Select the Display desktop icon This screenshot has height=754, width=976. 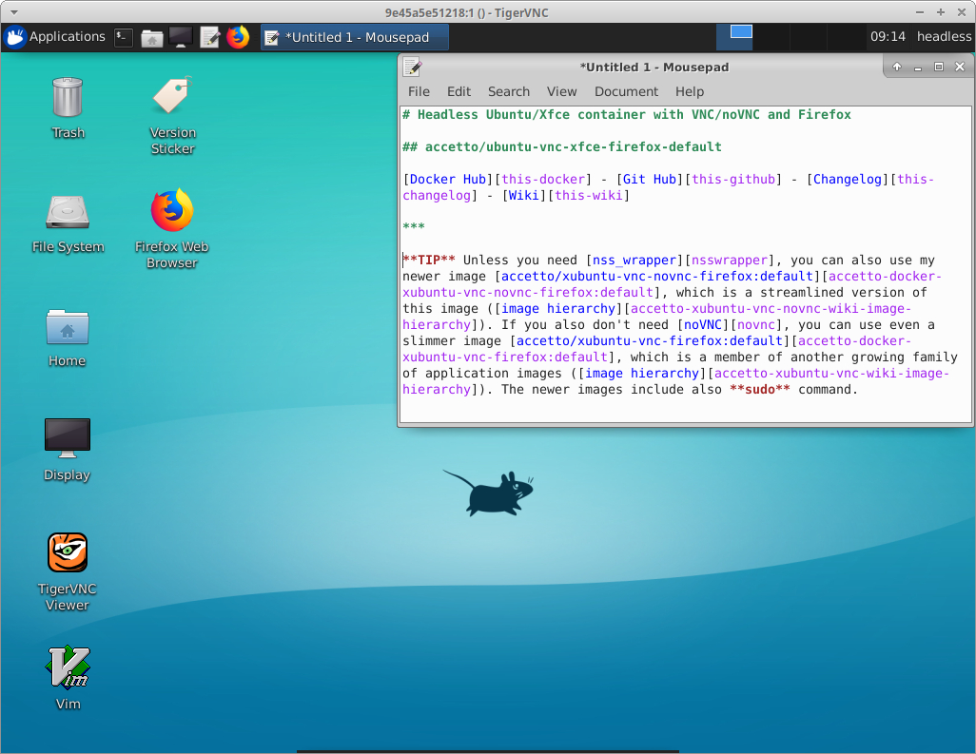[68, 451]
